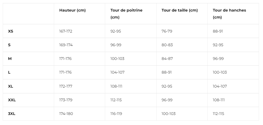Click the 172-177 height cell for XL

coord(65,86)
